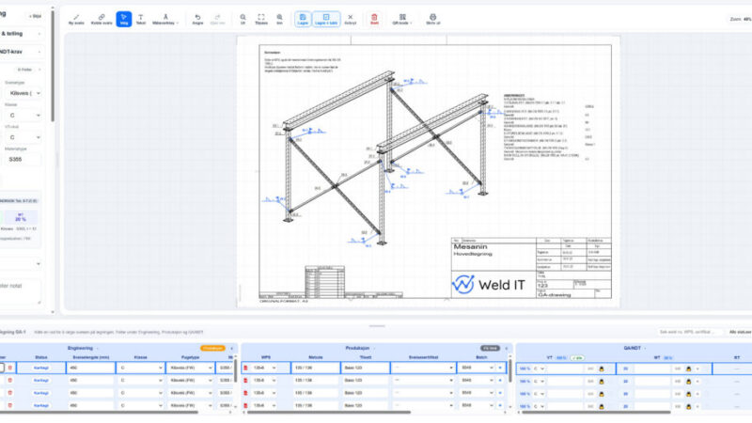The height and width of the screenshot is (423, 752).
Task: Click the Weld IT logo on drawing
Action: pos(488,285)
